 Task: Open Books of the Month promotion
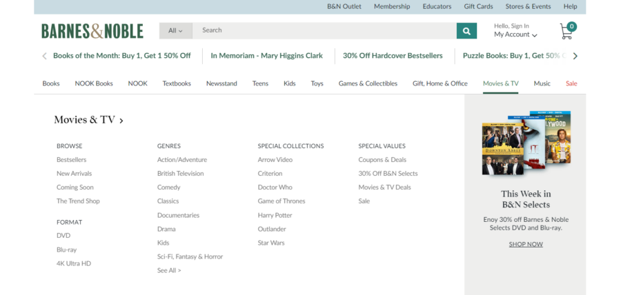click(x=122, y=56)
